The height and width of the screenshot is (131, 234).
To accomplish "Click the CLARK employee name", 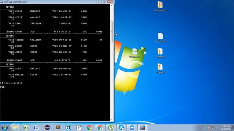I will [x=19, y=11].
